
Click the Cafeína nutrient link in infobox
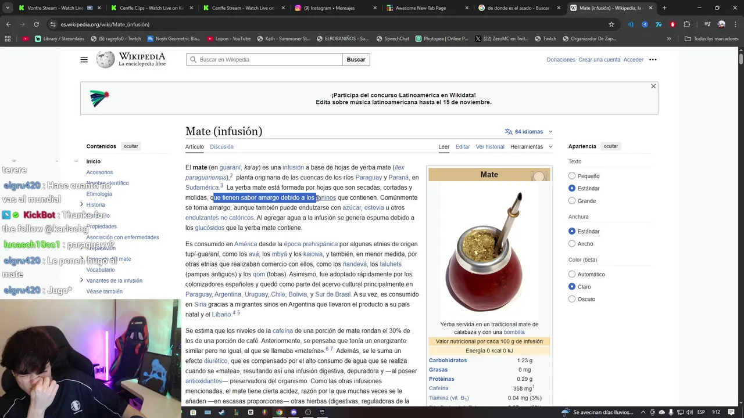coord(439,388)
